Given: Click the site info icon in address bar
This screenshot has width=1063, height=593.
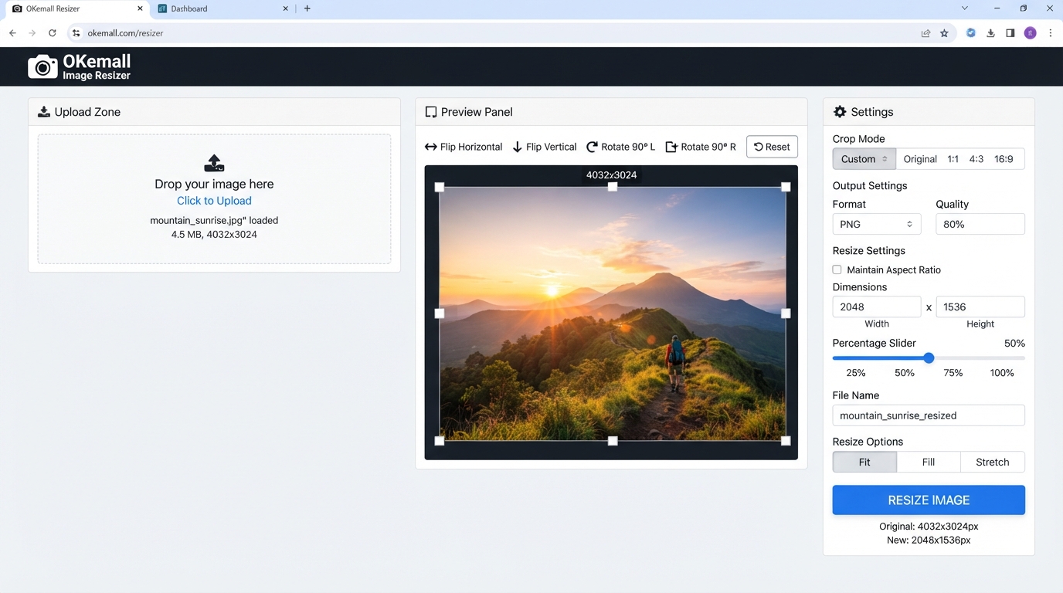Looking at the screenshot, I should pos(76,33).
